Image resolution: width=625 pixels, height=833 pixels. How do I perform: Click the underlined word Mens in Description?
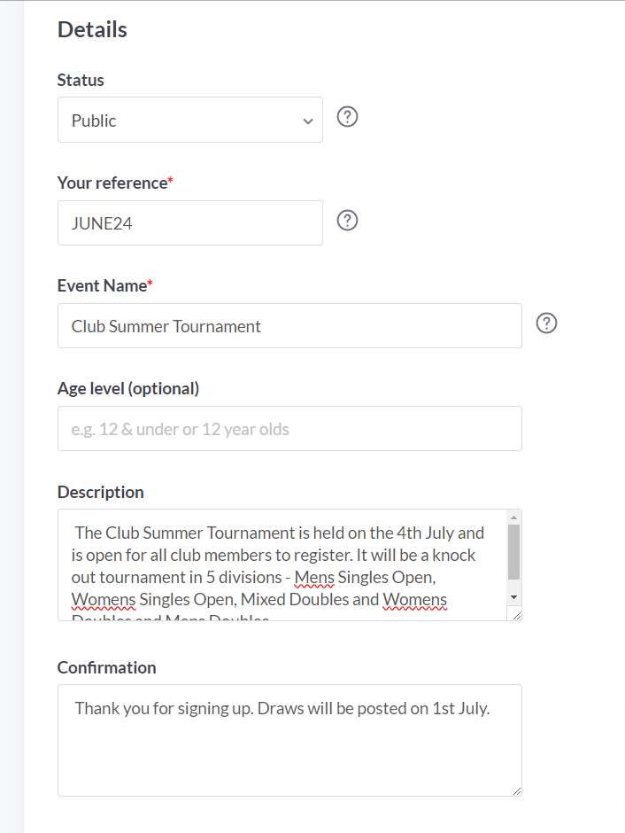tap(314, 578)
